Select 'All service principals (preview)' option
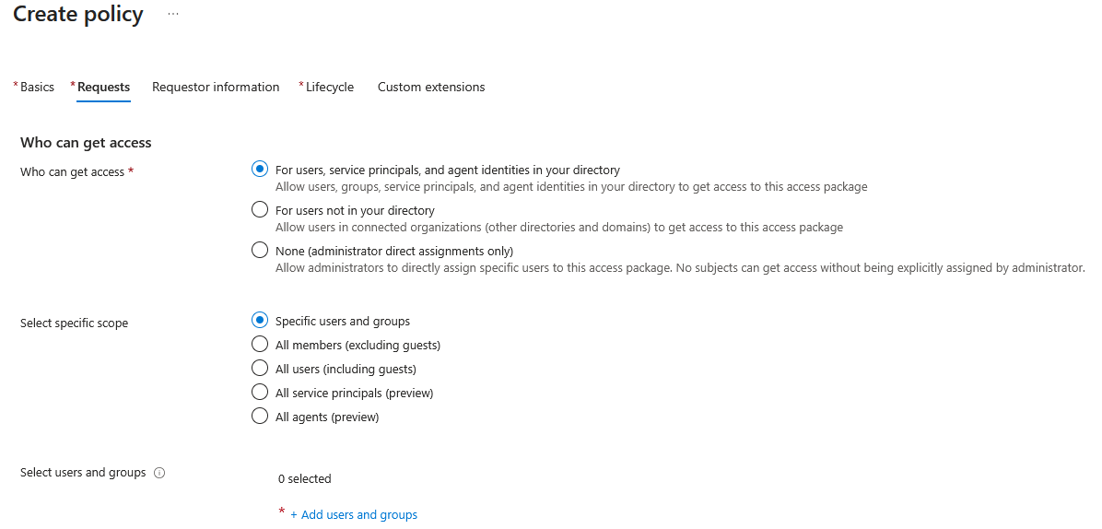1102x529 pixels. point(260,393)
